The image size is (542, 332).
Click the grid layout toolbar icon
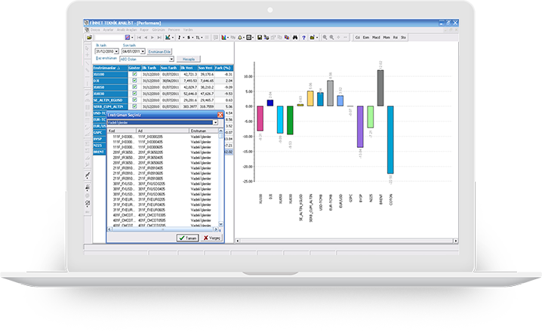coord(248,37)
